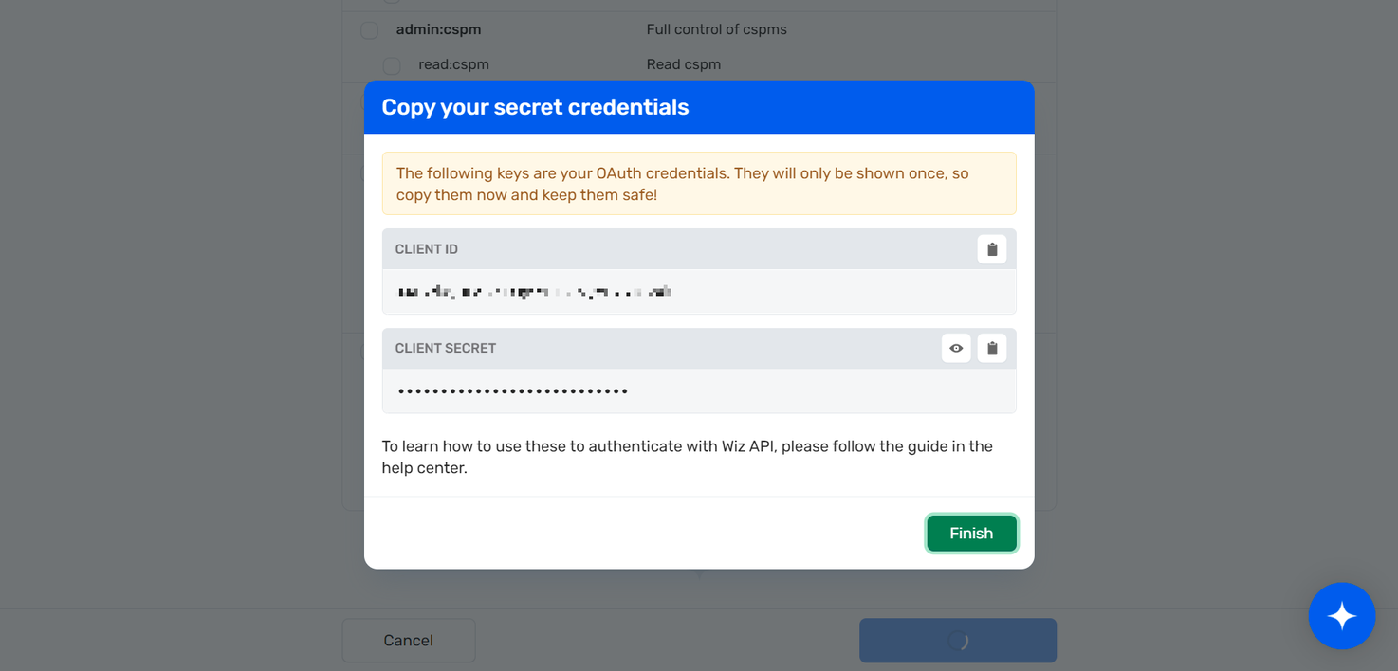Viewport: 1398px width, 671px height.
Task: Click the CLIENT SECRET header label
Action: [446, 348]
